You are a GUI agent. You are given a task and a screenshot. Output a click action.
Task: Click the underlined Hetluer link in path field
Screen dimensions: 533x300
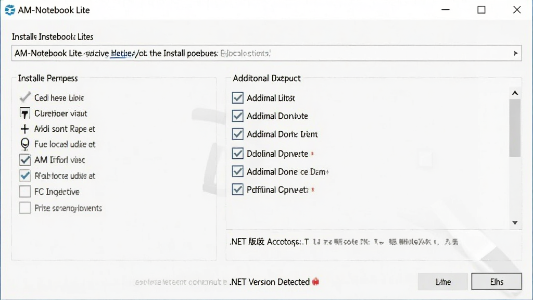coord(123,54)
